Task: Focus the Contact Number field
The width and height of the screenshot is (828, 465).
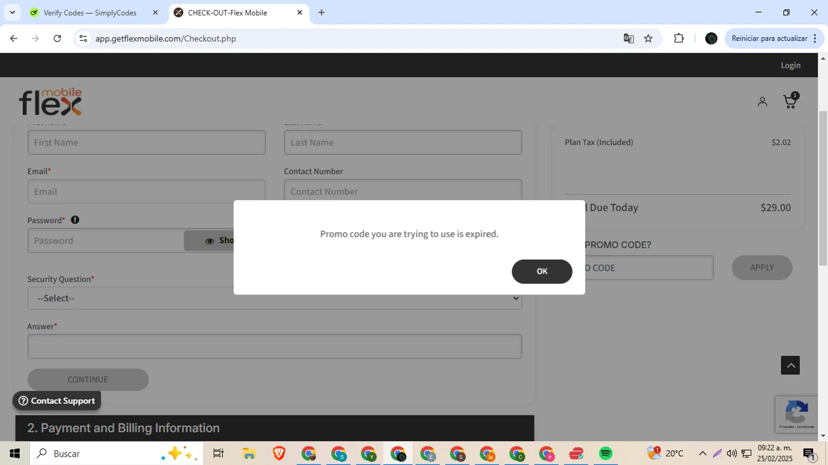Action: point(402,190)
